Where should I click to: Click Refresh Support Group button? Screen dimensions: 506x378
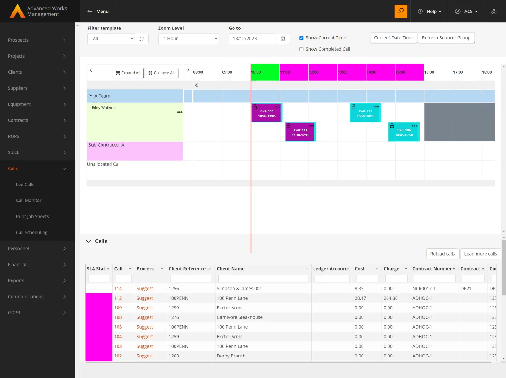[446, 38]
